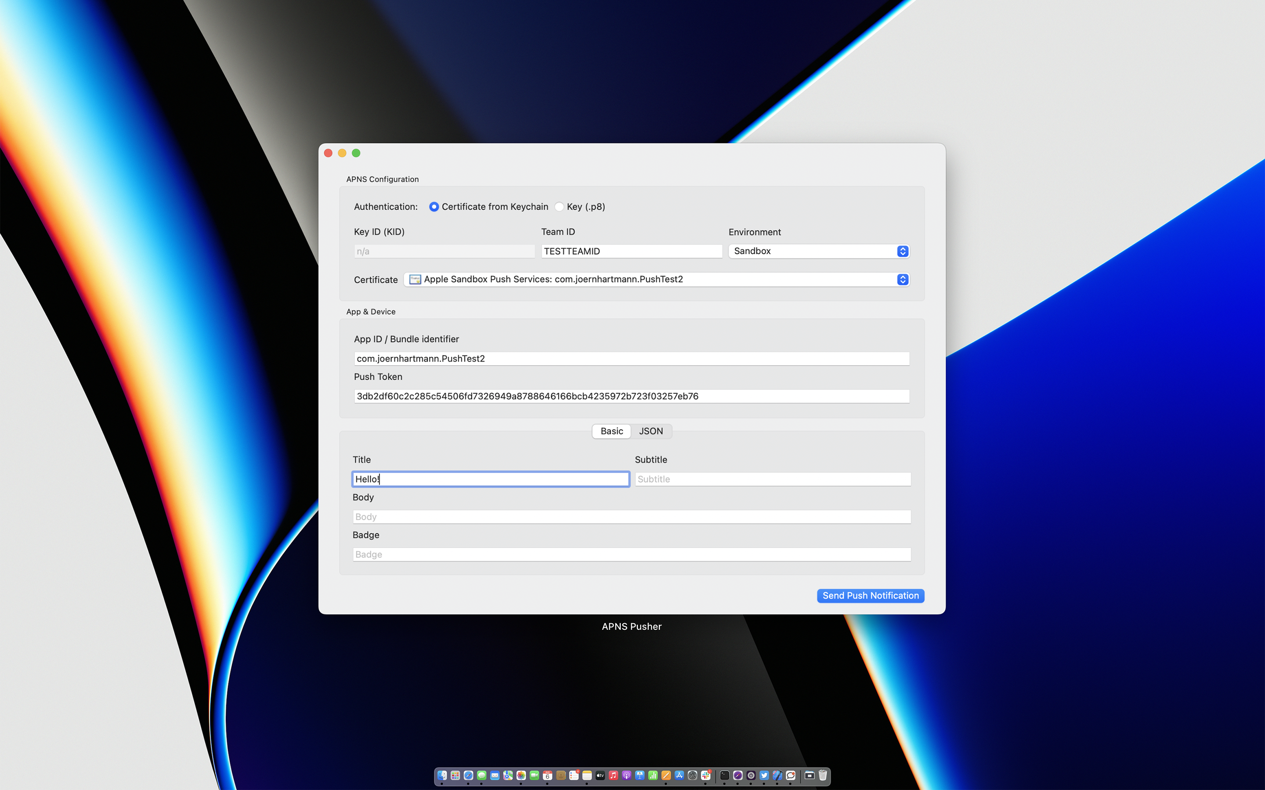Click the certificate icon in the Certificate selector
This screenshot has height=790, width=1265.
coord(415,279)
